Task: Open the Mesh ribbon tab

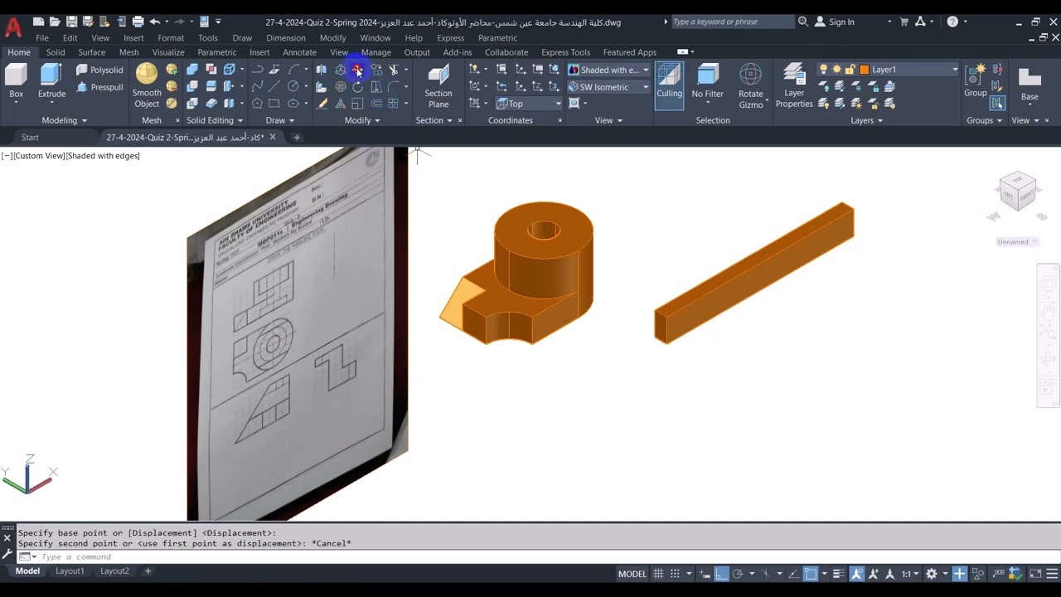Action: coord(128,52)
